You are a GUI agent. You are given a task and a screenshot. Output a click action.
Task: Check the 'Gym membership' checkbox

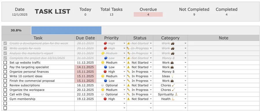(x=5, y=99)
